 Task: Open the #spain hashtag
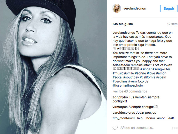coord(161,77)
